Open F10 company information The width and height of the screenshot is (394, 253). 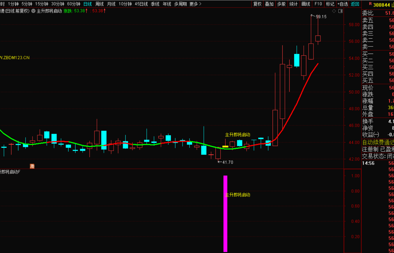pos(318,4)
